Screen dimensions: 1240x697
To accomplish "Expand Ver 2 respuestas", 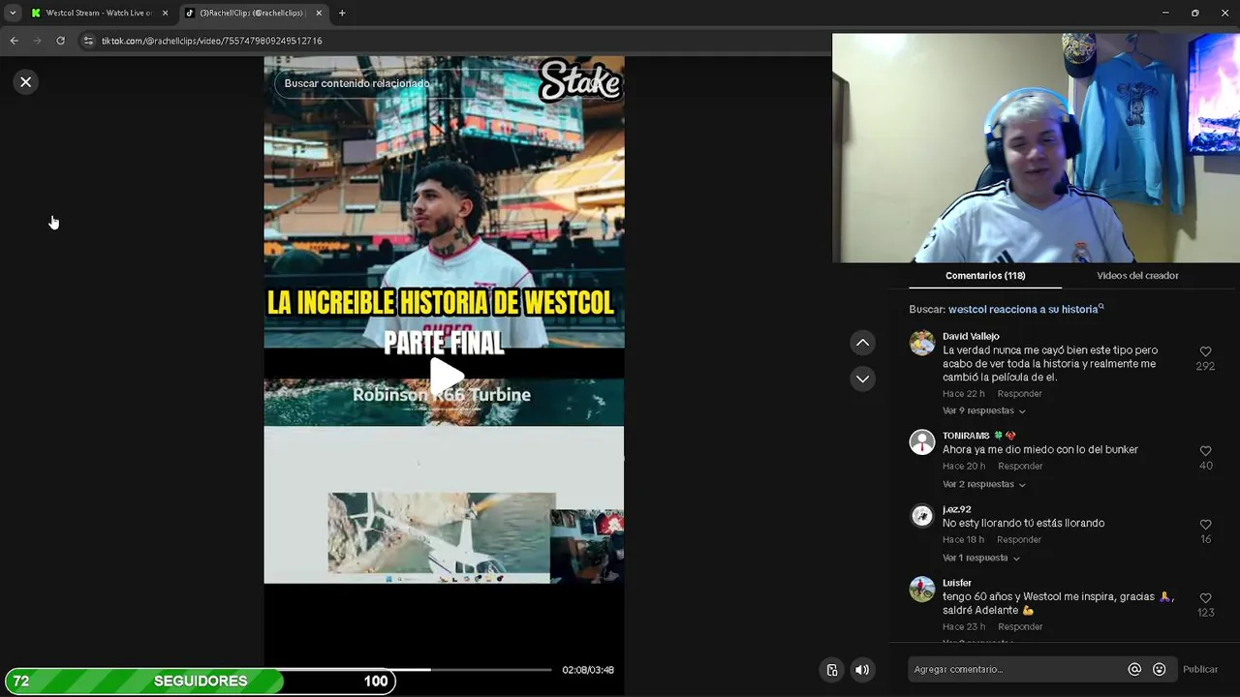I will [x=983, y=484].
